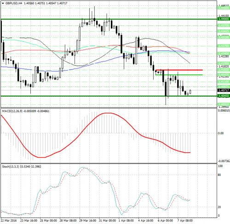Click the 31 Mar 00:00 time label

pos(107,221)
